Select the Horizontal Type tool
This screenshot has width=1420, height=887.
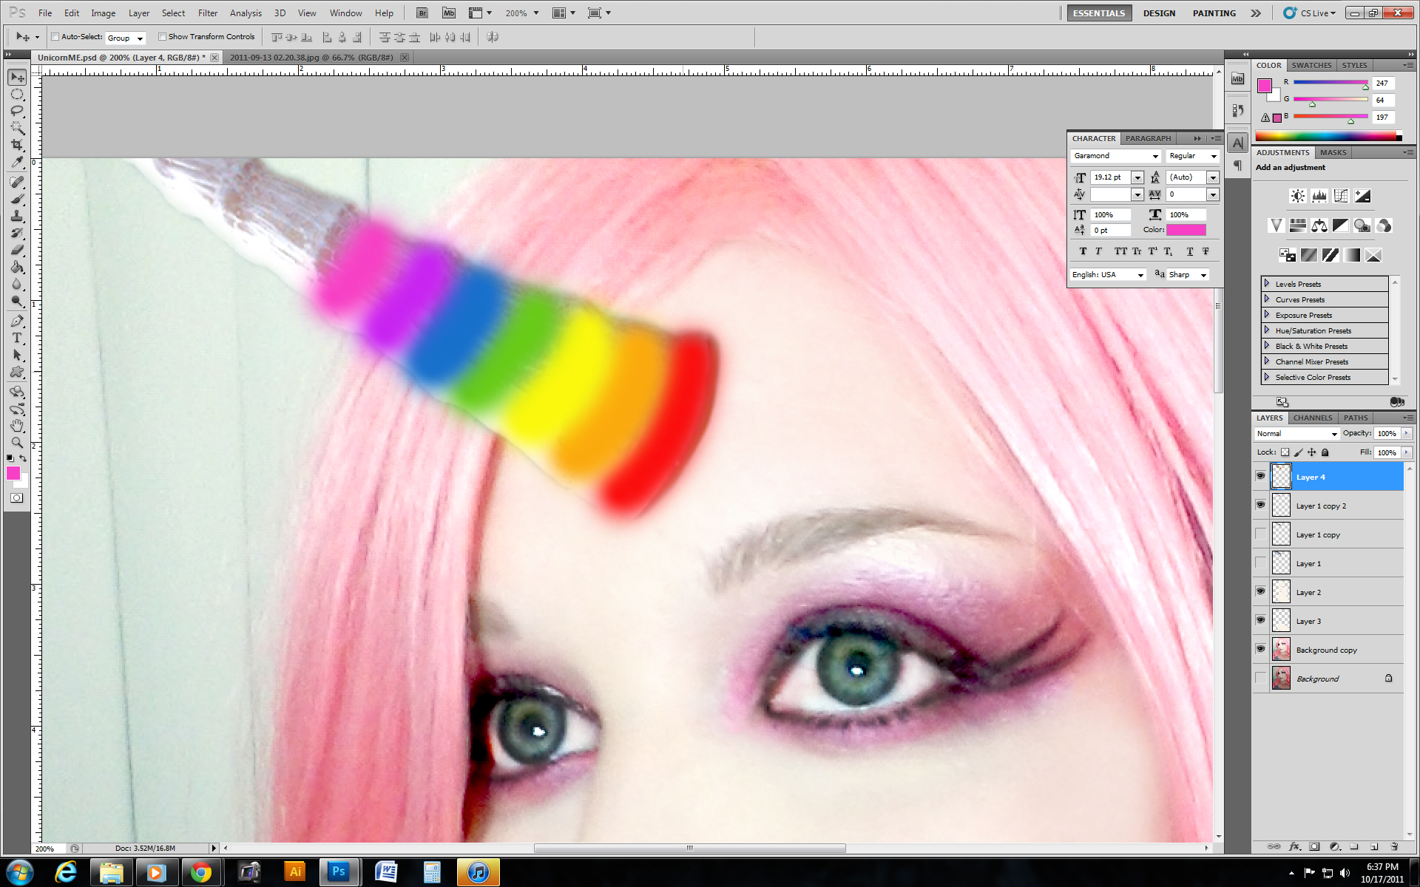pyautogui.click(x=17, y=338)
